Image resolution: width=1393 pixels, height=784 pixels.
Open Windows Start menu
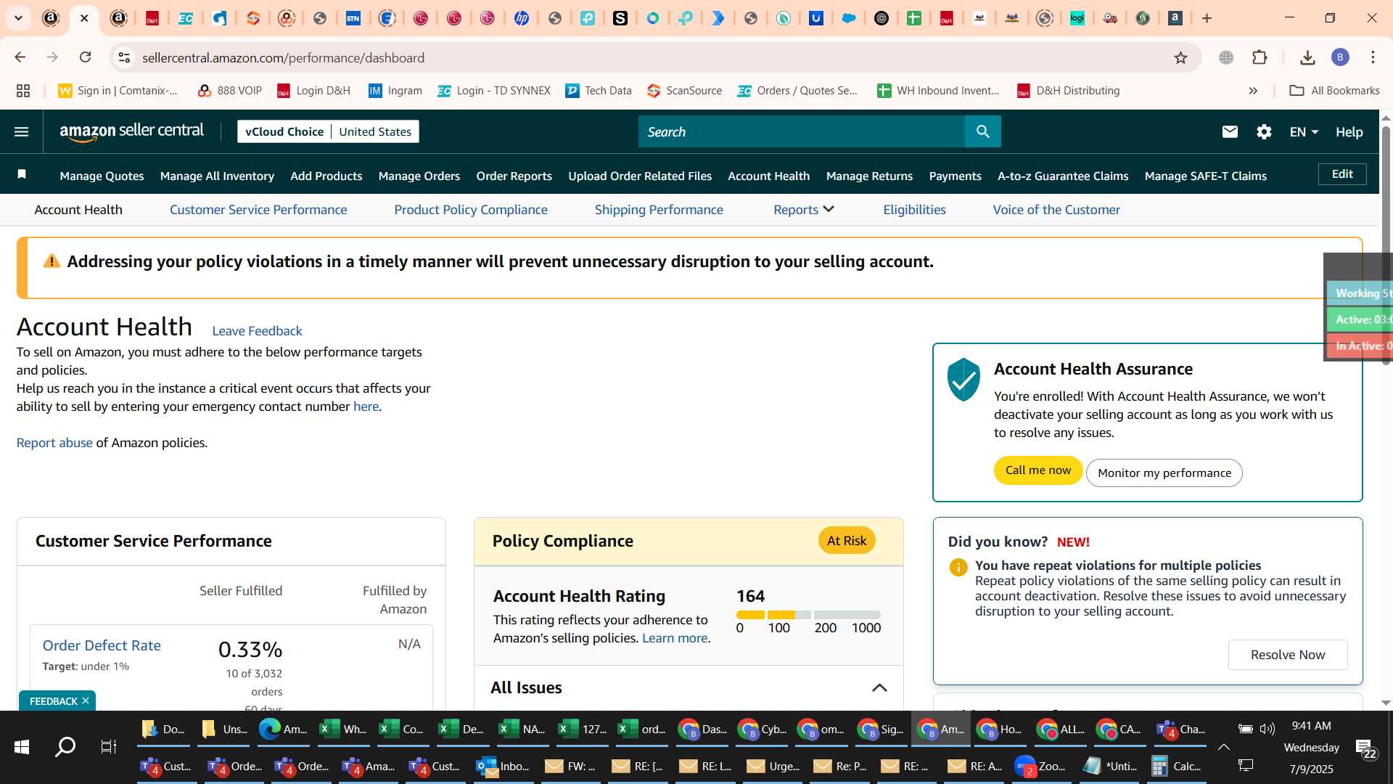click(x=22, y=746)
